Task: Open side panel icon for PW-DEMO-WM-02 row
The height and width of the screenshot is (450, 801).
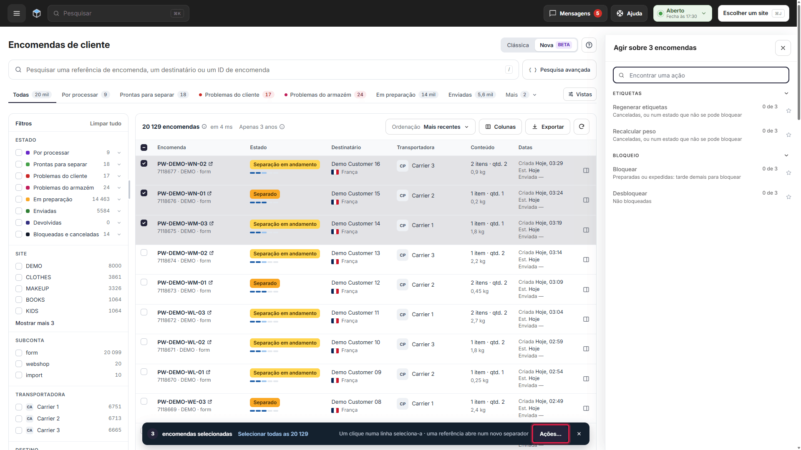Action: point(586,260)
